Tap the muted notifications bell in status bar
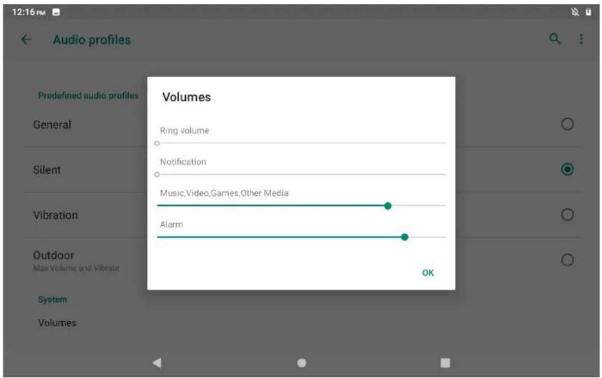 [575, 12]
